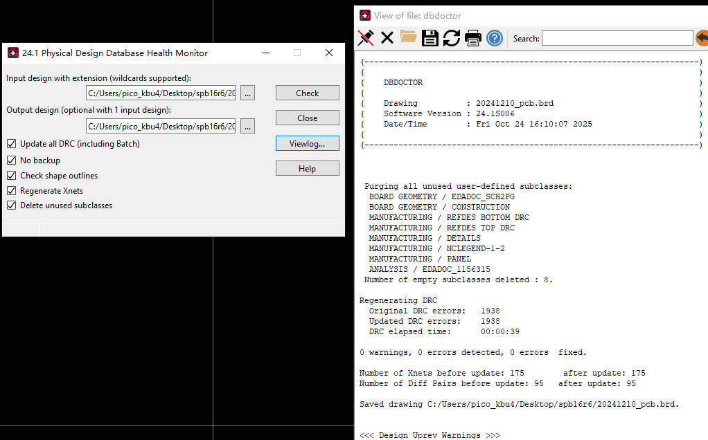This screenshot has height=440, width=708.
Task: Click the 'Date/Time' line in the log
Action: tap(488, 124)
